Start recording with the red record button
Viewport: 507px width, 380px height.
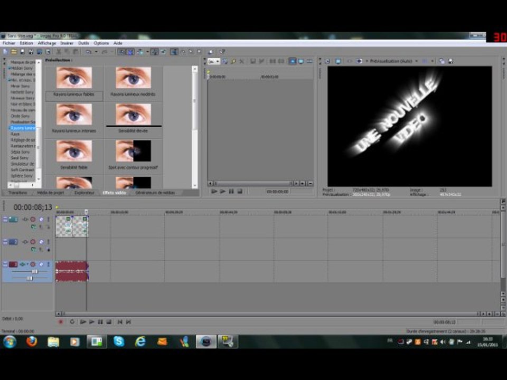point(60,322)
